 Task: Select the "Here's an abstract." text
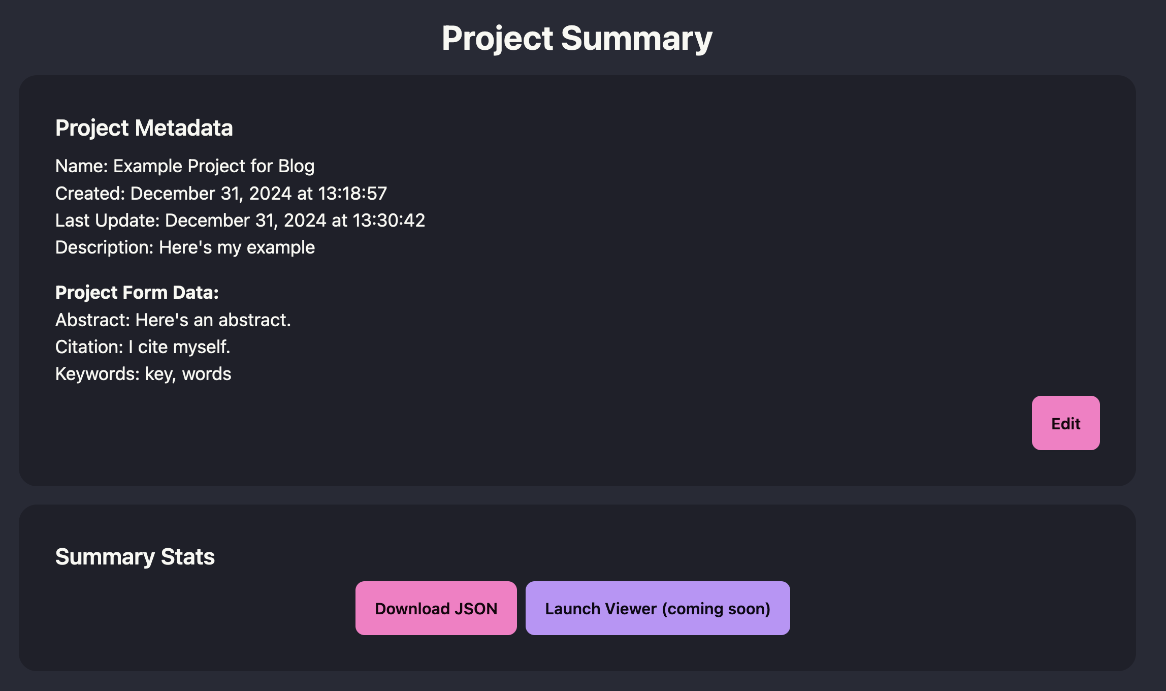(213, 320)
